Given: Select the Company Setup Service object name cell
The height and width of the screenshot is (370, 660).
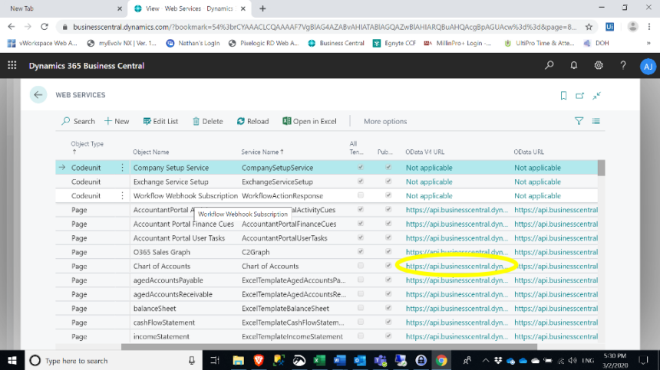Looking at the screenshot, I should tap(171, 168).
